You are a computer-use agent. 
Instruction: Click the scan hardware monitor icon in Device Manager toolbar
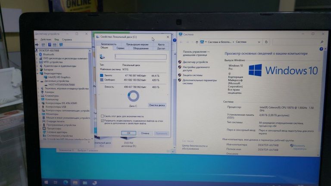click(x=61, y=45)
